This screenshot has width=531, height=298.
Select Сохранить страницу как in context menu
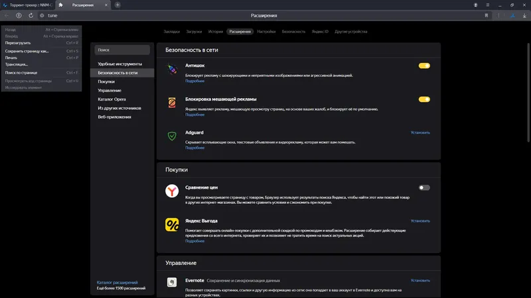pyautogui.click(x=27, y=51)
